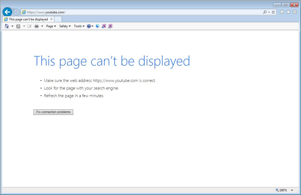Click the zoom magnifier icon in status bar
Screen dimensions: 301x195
(277, 190)
